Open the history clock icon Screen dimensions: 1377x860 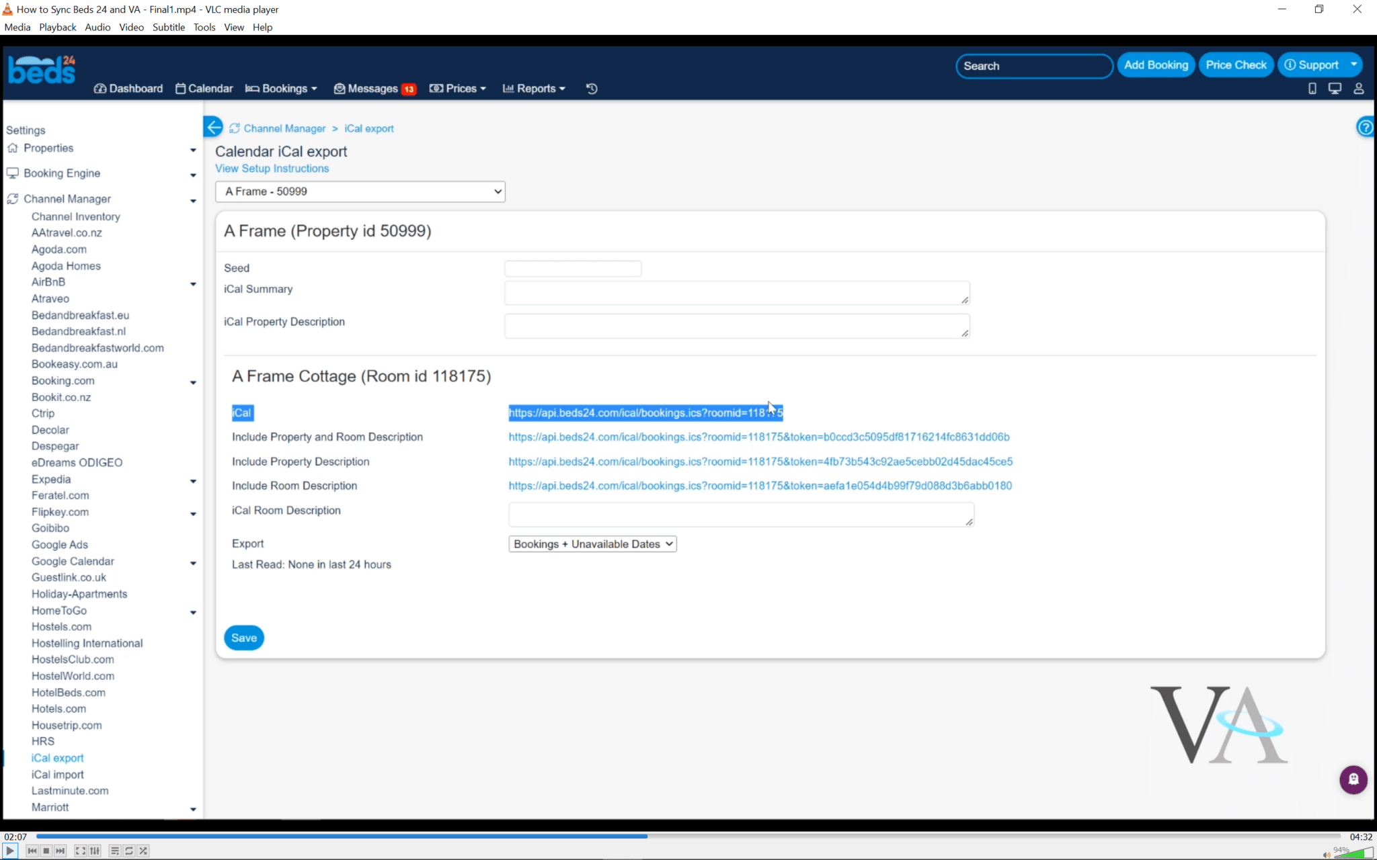tap(592, 89)
